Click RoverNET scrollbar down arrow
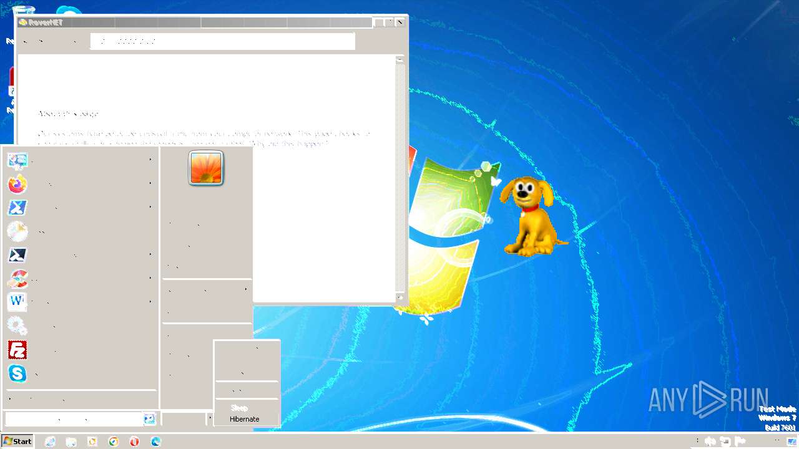 [x=400, y=297]
